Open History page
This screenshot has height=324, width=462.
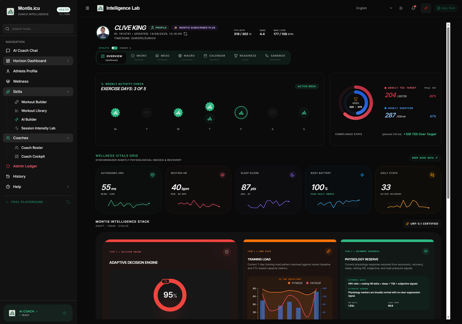(x=19, y=177)
